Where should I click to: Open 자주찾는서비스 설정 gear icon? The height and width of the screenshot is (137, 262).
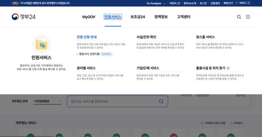click(202, 123)
